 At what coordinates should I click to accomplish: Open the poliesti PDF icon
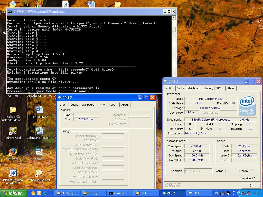[x=39, y=152]
